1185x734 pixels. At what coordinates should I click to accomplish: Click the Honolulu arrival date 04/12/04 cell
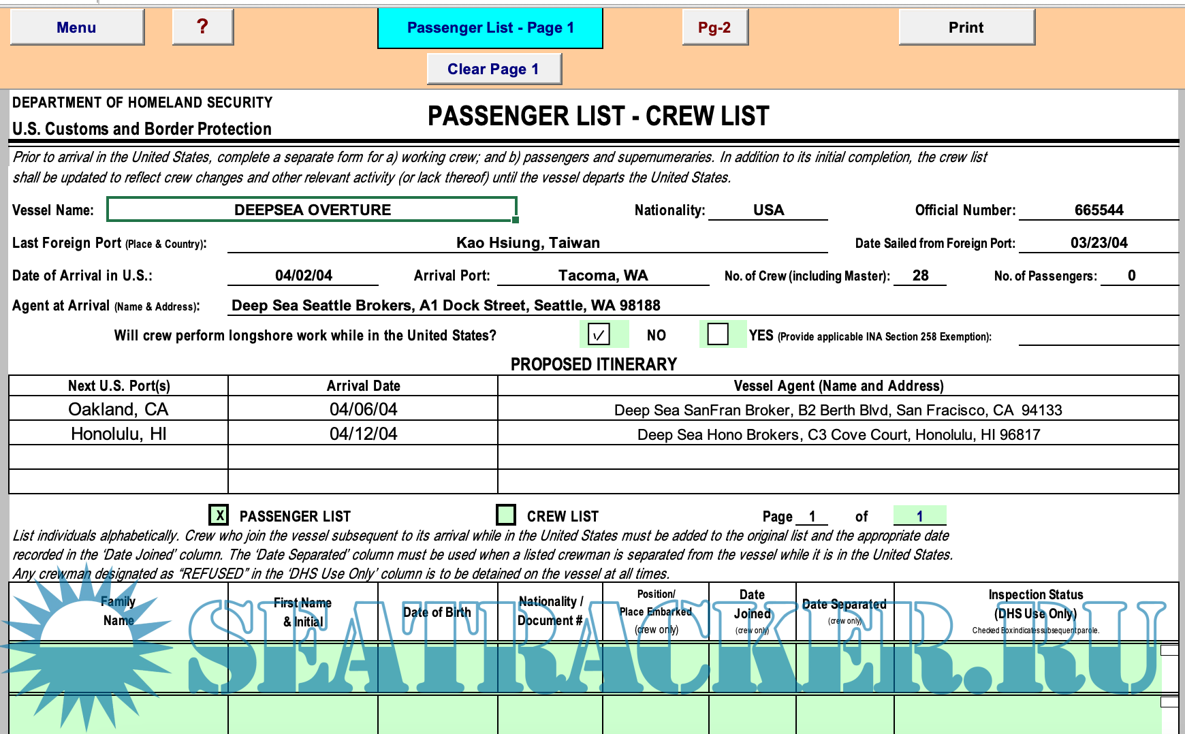click(363, 434)
